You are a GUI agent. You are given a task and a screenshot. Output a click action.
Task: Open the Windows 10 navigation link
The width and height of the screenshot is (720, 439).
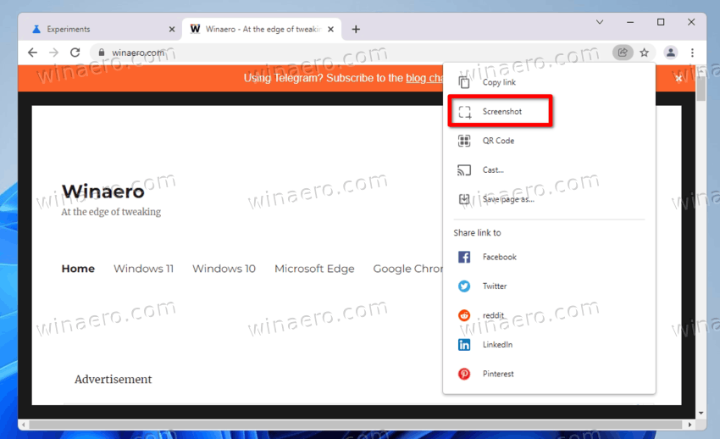224,269
